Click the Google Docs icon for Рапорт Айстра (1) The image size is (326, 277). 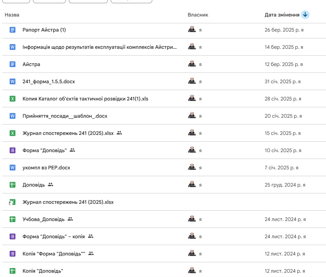coord(13,30)
